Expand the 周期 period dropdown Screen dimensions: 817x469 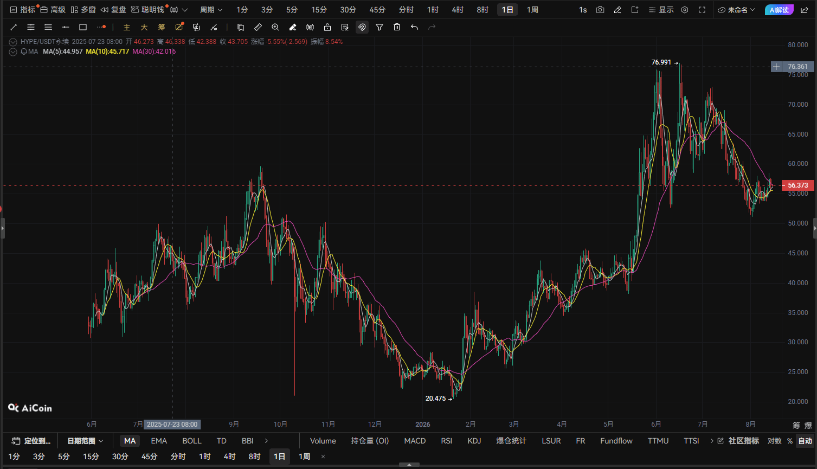pos(211,10)
